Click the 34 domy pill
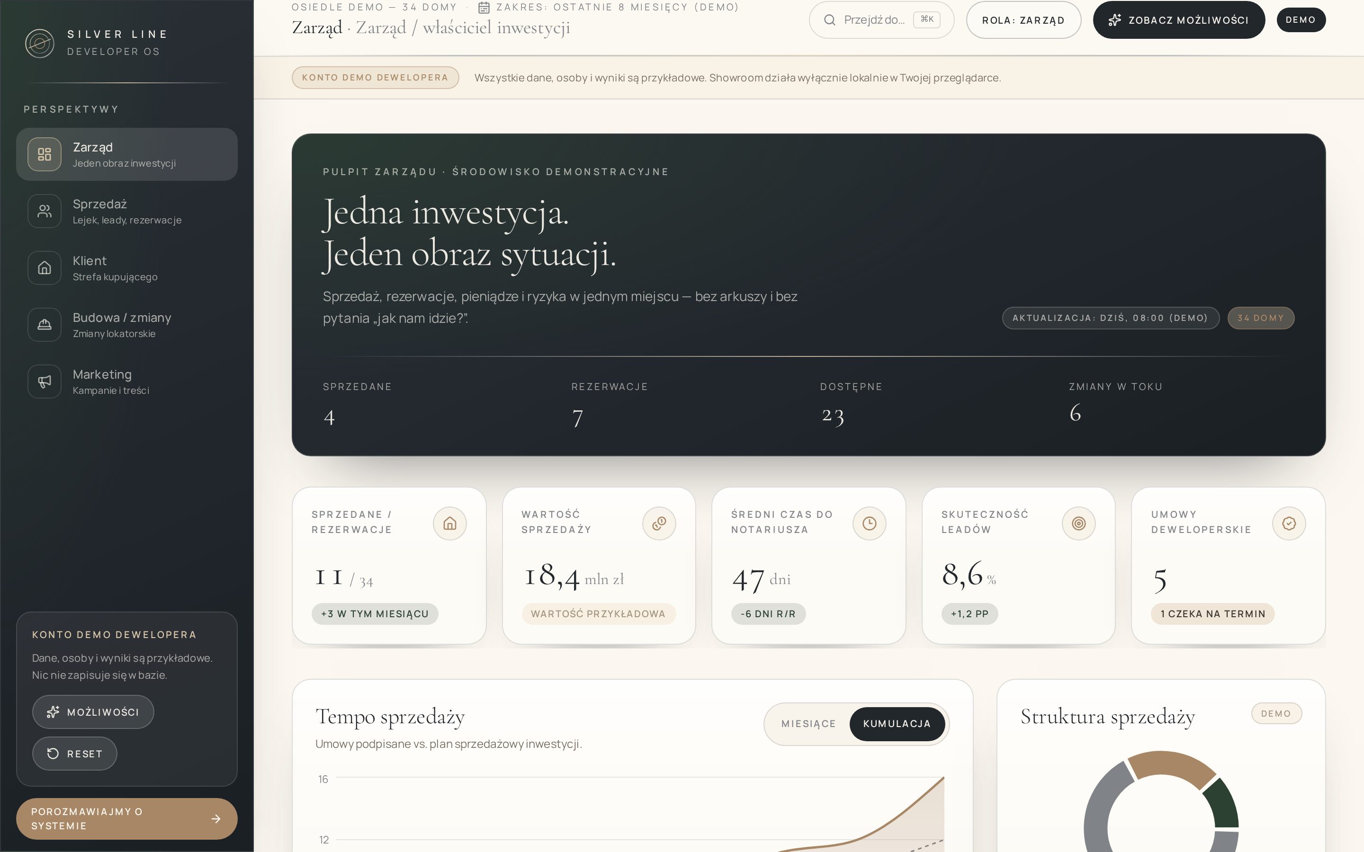The image size is (1364, 852). click(x=1261, y=318)
